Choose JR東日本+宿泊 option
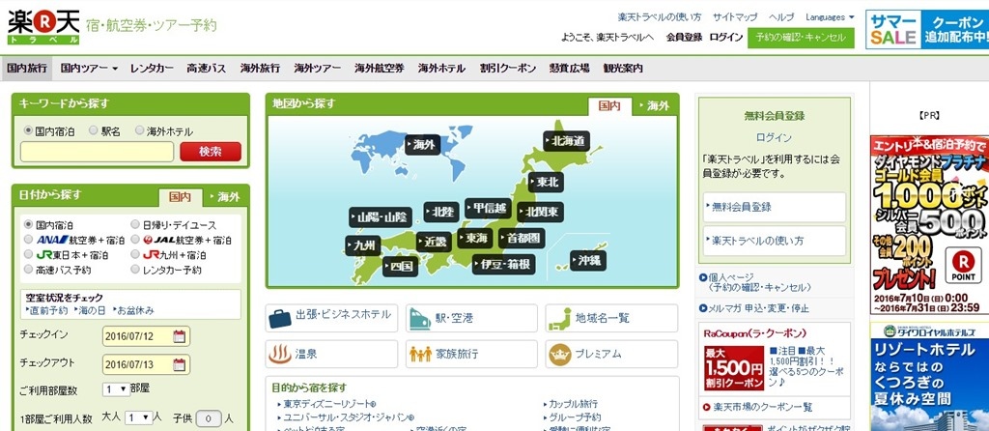989x431 pixels. [28, 254]
